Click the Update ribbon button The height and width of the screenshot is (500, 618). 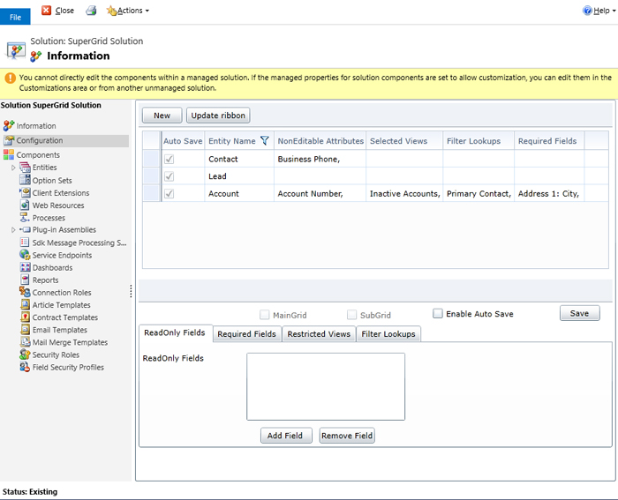(219, 116)
